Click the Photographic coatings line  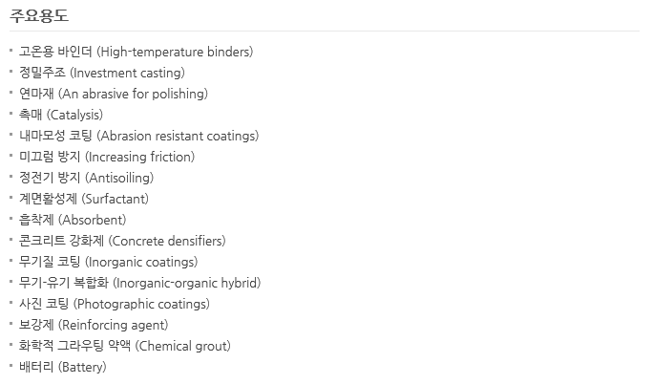[x=114, y=304]
